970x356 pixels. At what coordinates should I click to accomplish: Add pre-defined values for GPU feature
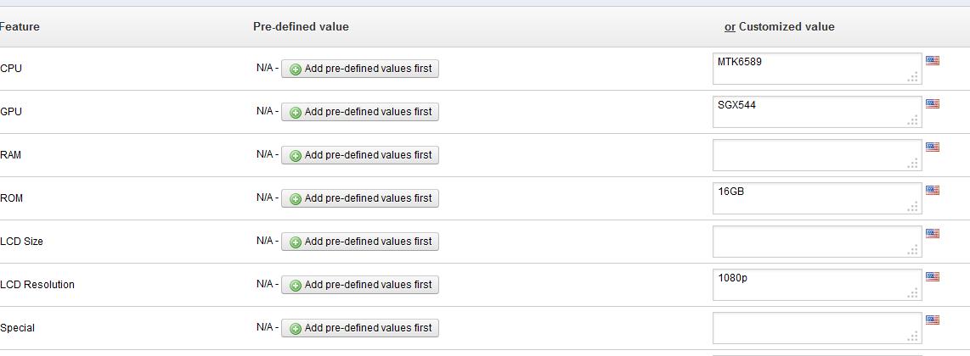point(360,112)
